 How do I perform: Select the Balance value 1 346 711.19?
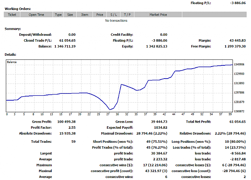coord(65,47)
